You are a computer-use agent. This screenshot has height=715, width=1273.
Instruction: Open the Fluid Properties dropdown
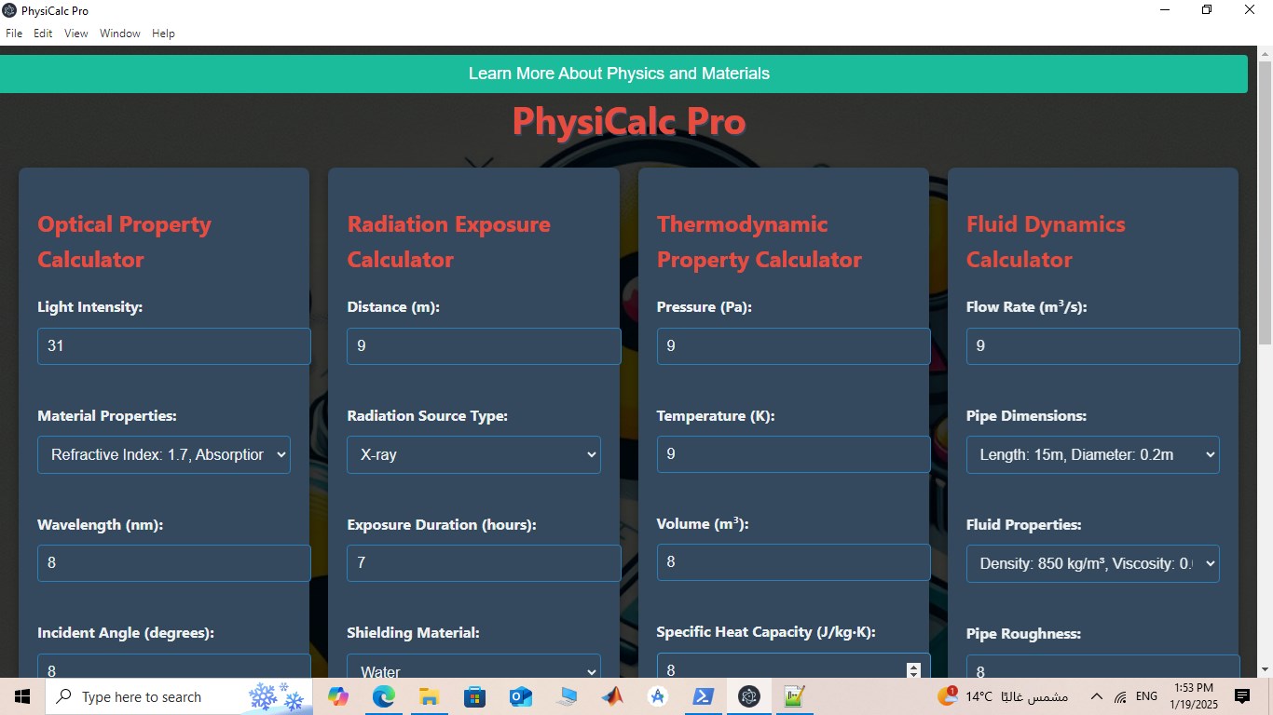[1093, 563]
